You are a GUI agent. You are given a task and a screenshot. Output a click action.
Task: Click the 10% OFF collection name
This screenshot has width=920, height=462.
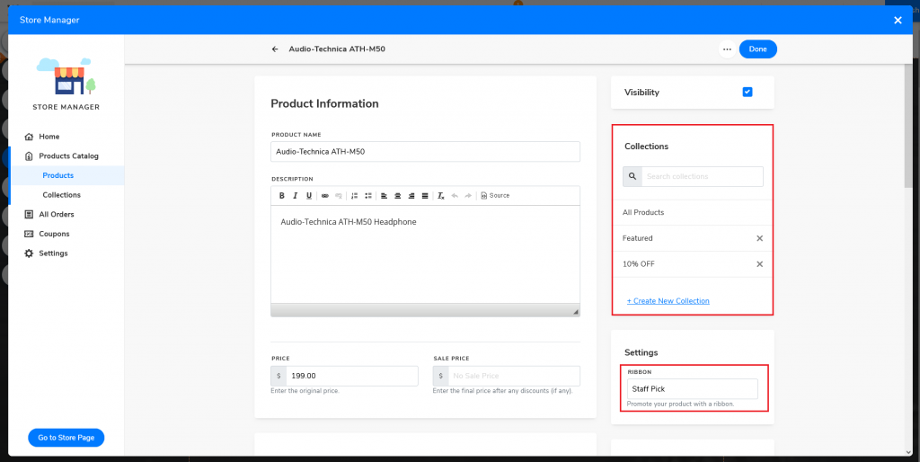[x=639, y=264]
